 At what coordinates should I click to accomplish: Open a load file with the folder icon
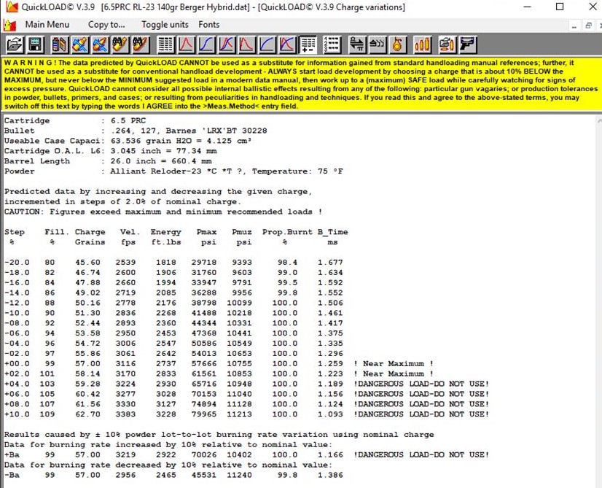click(x=15, y=44)
